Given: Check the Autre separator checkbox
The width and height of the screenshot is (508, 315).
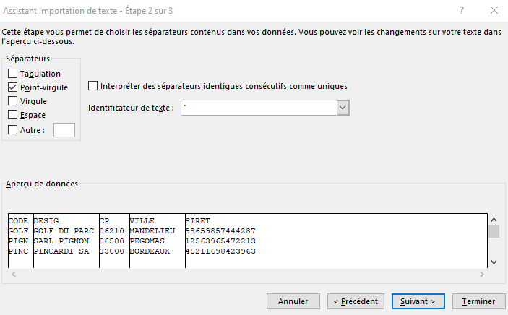Looking at the screenshot, I should [12, 130].
